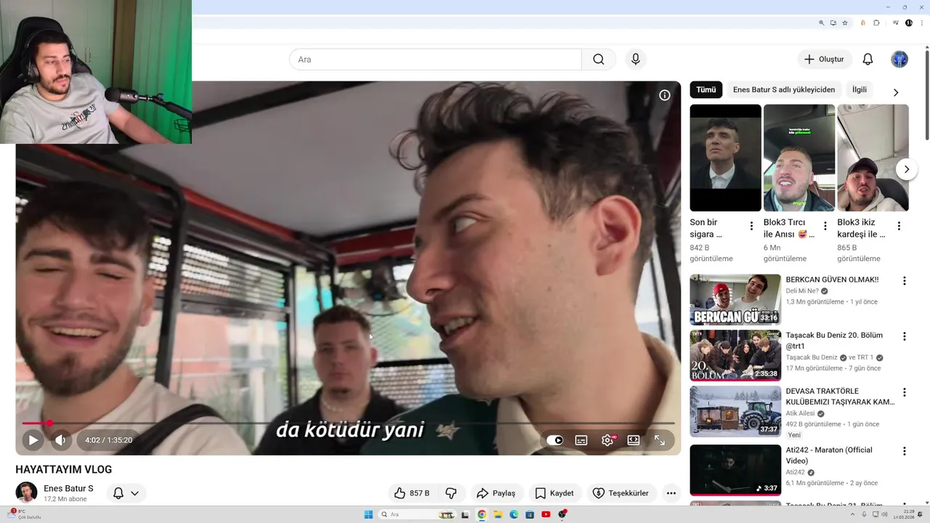Click Atik Ailesi channel name
Screen dimensions: 930x523
tap(800, 413)
